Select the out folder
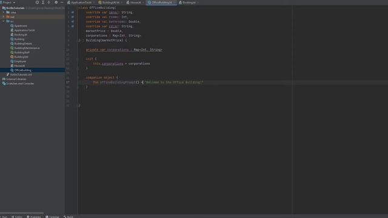Screen dimensions: 388x218 tap(12, 17)
